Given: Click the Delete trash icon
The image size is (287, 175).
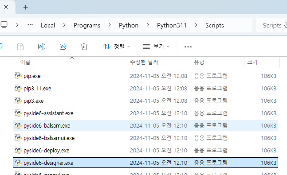Looking at the screenshot, I should pyautogui.click(x=84, y=47).
